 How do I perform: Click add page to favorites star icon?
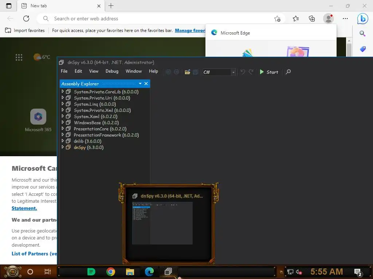pos(277,19)
